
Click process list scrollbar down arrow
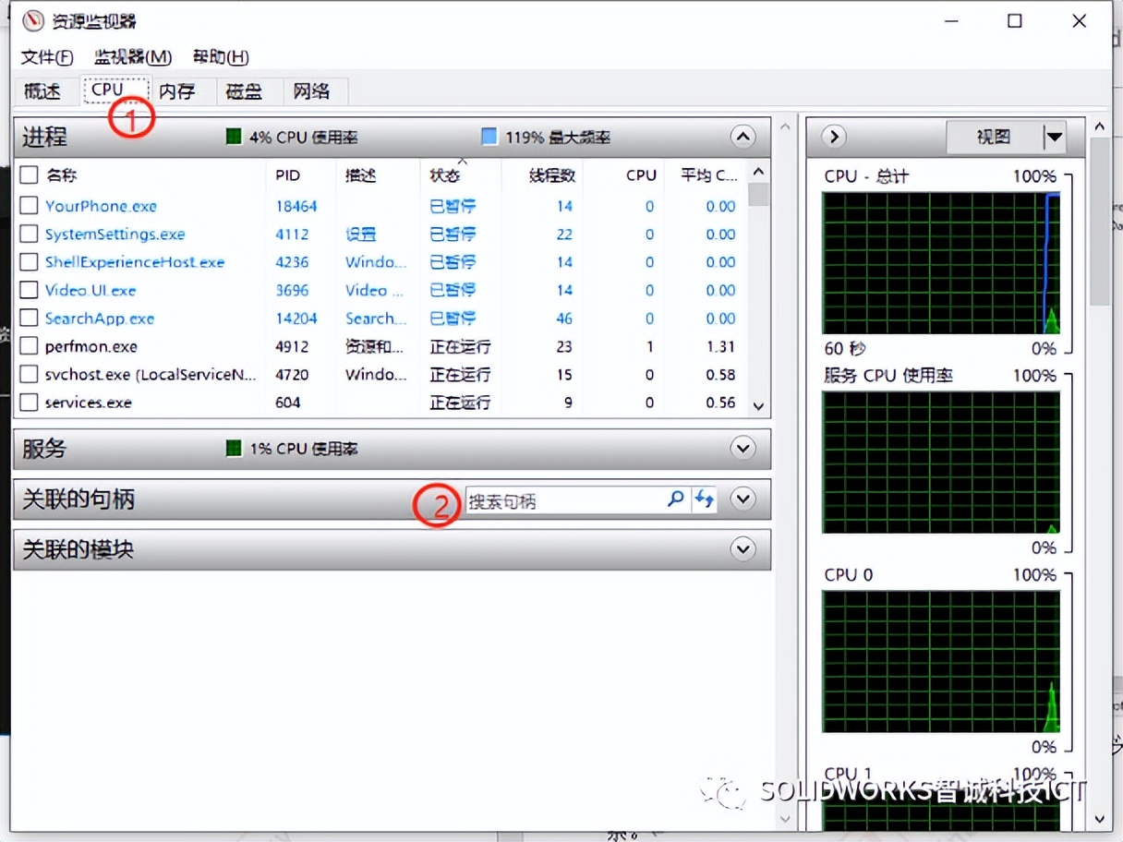(x=759, y=405)
